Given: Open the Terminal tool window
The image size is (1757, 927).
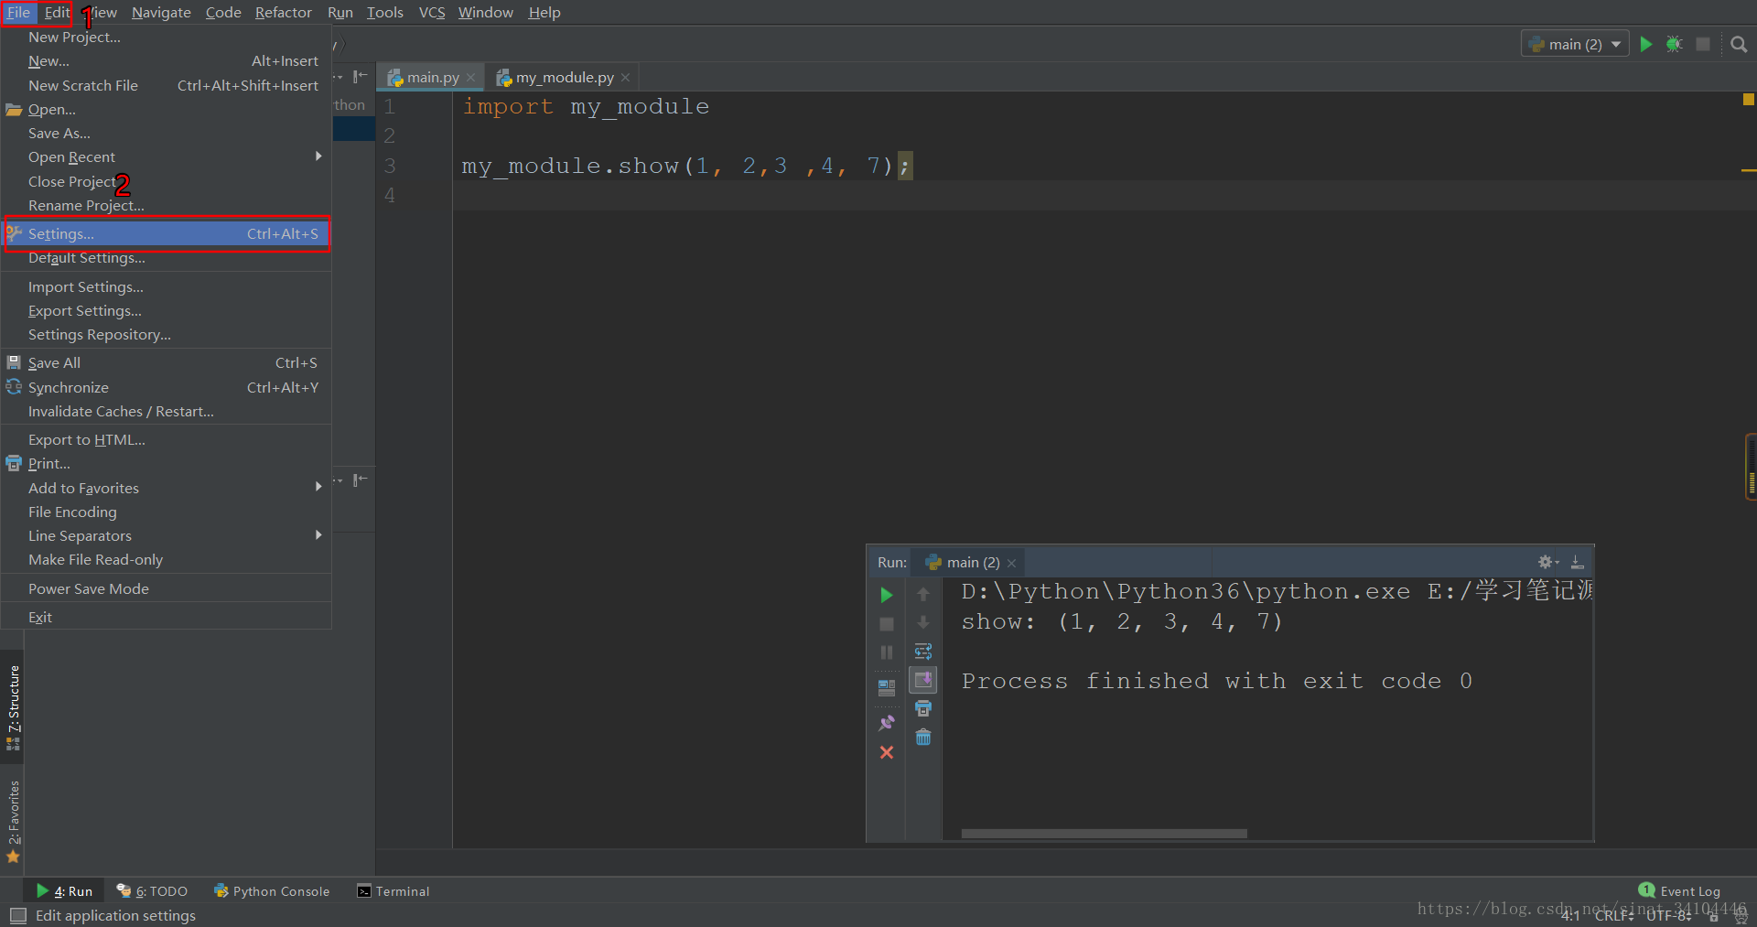Looking at the screenshot, I should pos(393,891).
